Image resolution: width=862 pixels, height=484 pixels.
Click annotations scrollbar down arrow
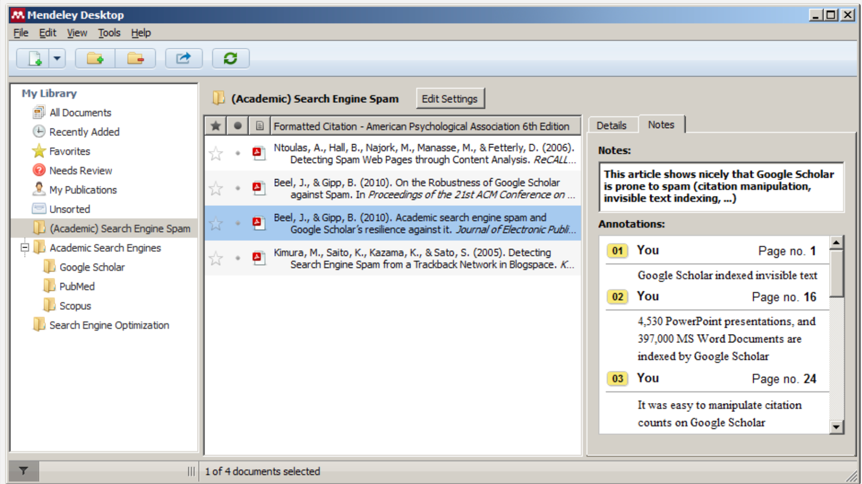point(836,427)
